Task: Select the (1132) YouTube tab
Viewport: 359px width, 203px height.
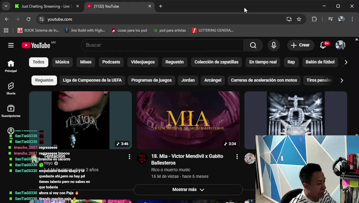Action: (x=119, y=6)
